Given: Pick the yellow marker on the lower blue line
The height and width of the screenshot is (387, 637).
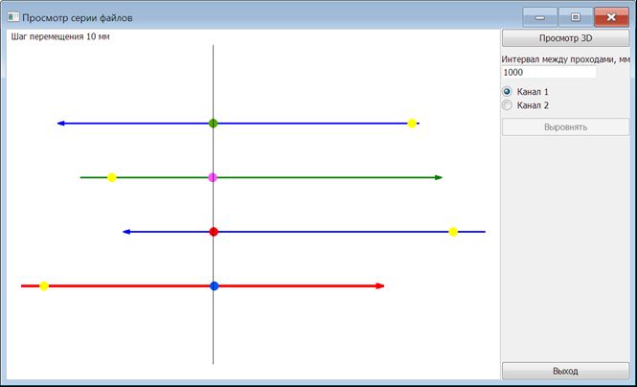Looking at the screenshot, I should pos(453,232).
